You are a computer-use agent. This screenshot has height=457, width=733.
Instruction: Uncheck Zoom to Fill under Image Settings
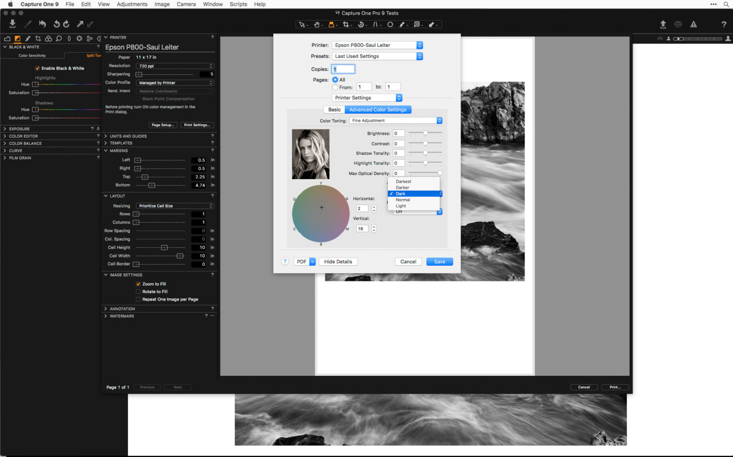[x=139, y=284]
